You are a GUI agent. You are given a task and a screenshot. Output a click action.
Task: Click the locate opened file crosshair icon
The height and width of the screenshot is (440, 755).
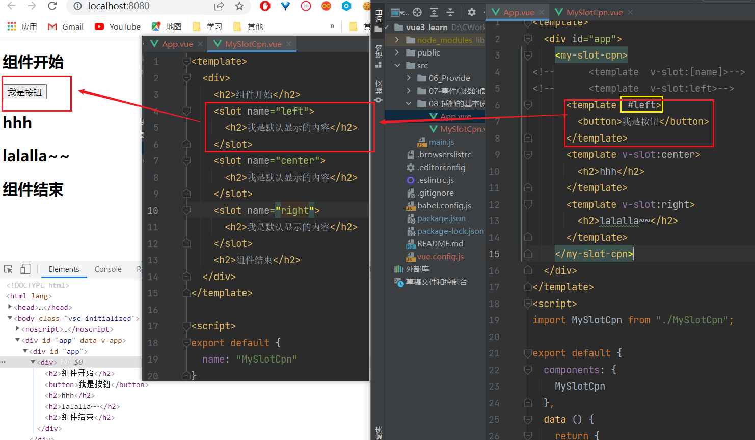[x=417, y=12]
